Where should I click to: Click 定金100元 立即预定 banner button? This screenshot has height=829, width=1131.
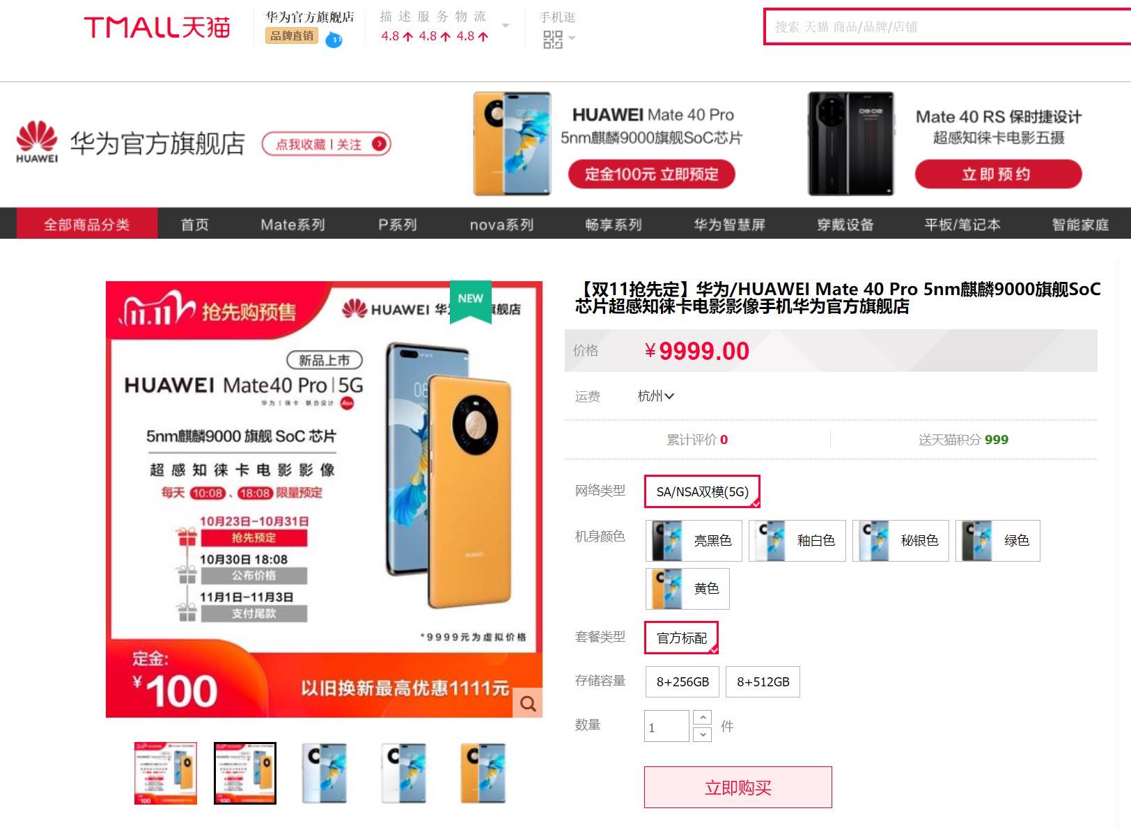coord(651,173)
